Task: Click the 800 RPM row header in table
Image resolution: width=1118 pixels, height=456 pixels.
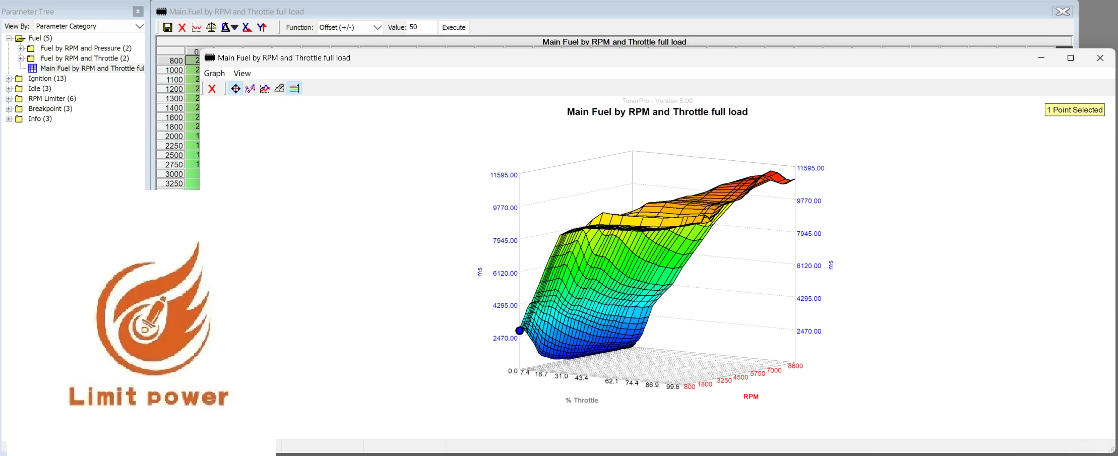Action: pos(171,60)
